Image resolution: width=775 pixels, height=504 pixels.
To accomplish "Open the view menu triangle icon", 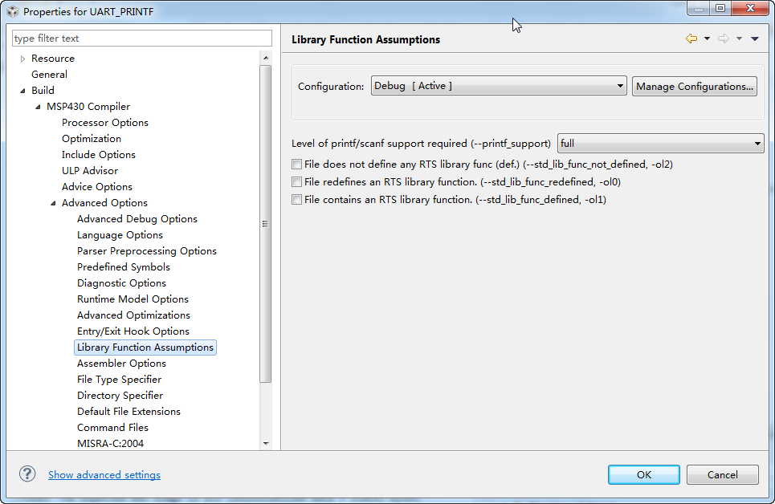I will [x=755, y=39].
